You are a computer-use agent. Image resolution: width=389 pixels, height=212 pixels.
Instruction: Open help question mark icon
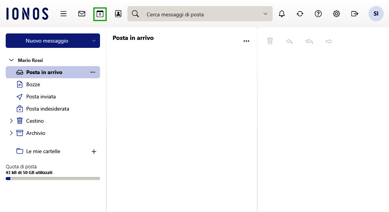(318, 14)
